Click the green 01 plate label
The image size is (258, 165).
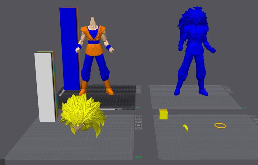(x=138, y=108)
